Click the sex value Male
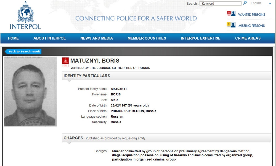Viewport: 276px width, 166px height. click(115, 100)
